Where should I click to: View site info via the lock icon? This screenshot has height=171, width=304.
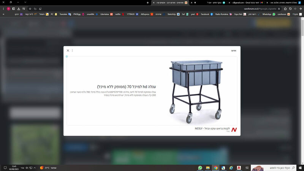279,9
